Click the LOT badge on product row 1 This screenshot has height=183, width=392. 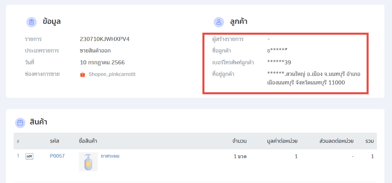(x=29, y=156)
